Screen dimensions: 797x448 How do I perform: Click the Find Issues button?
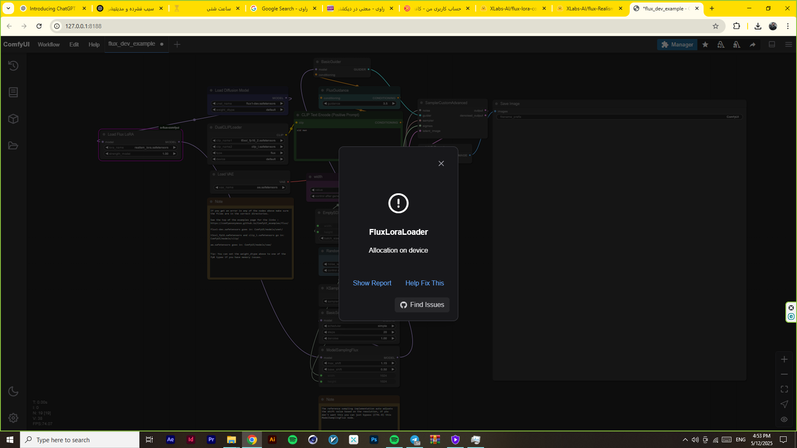[x=422, y=305]
